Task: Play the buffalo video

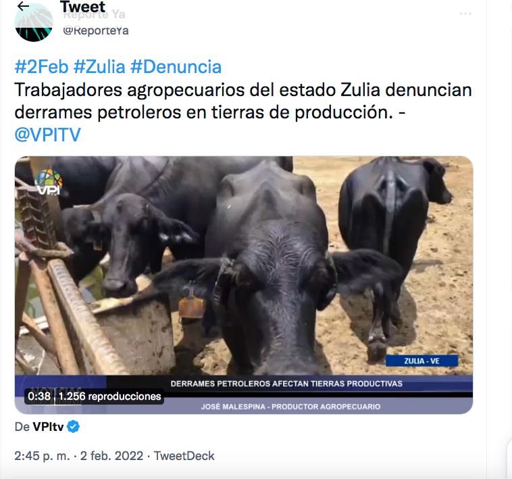Action: [244, 285]
